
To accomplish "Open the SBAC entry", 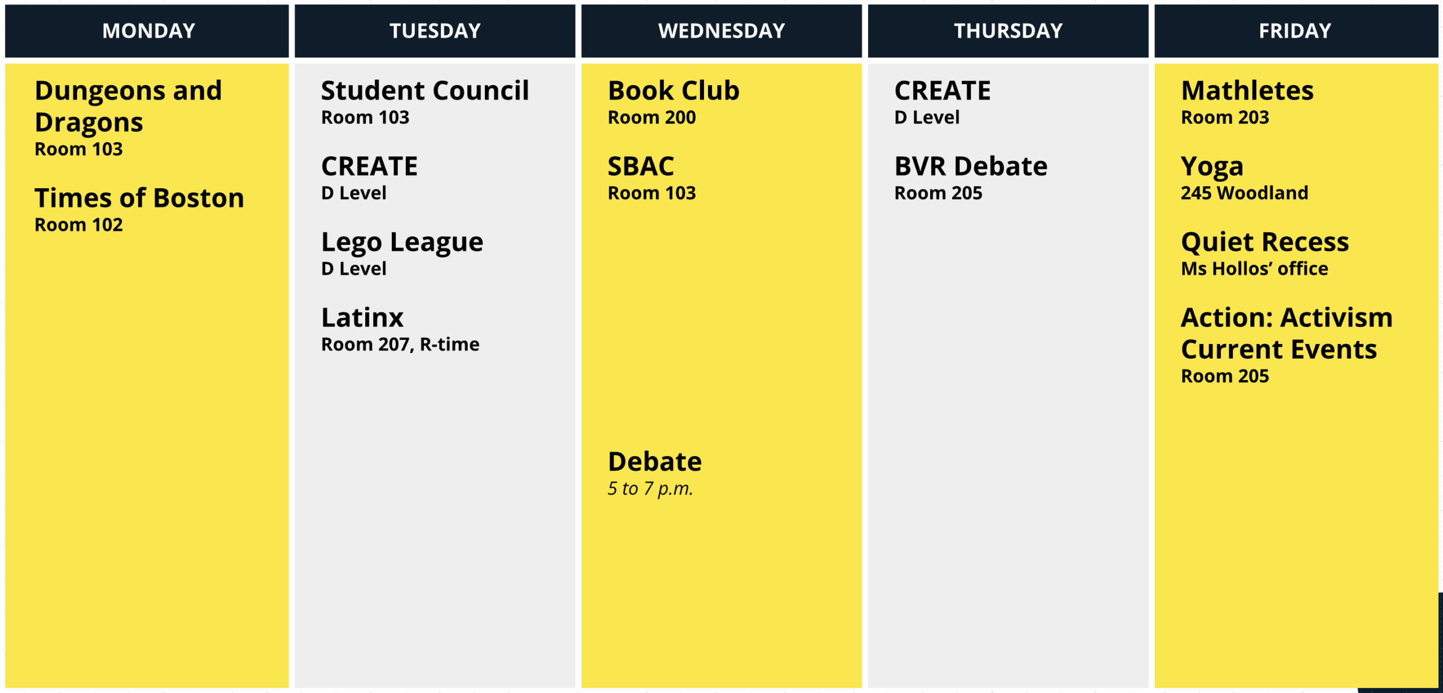I will pos(640,167).
